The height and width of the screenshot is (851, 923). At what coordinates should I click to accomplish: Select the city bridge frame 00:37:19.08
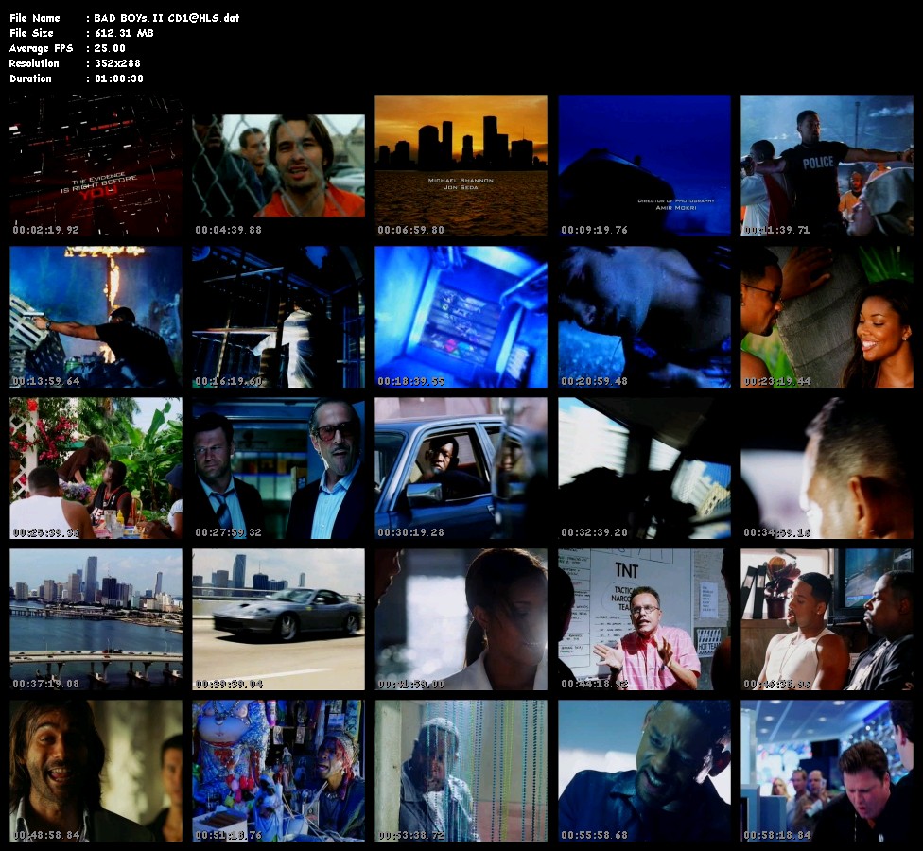click(96, 619)
